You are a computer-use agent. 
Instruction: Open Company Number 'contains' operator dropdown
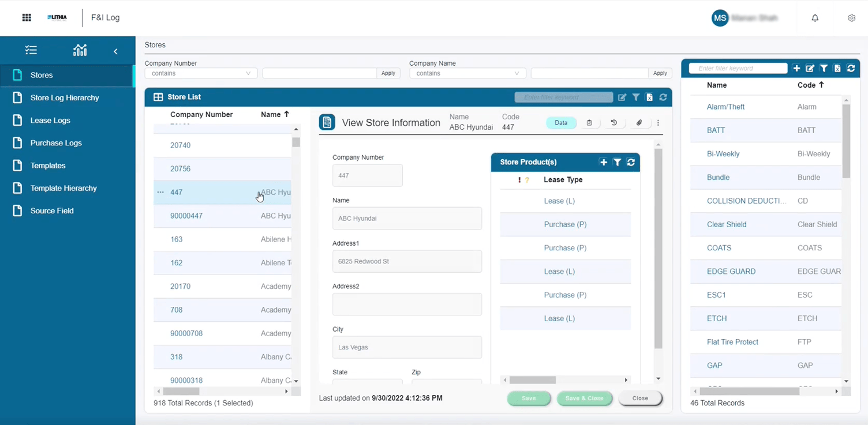200,73
